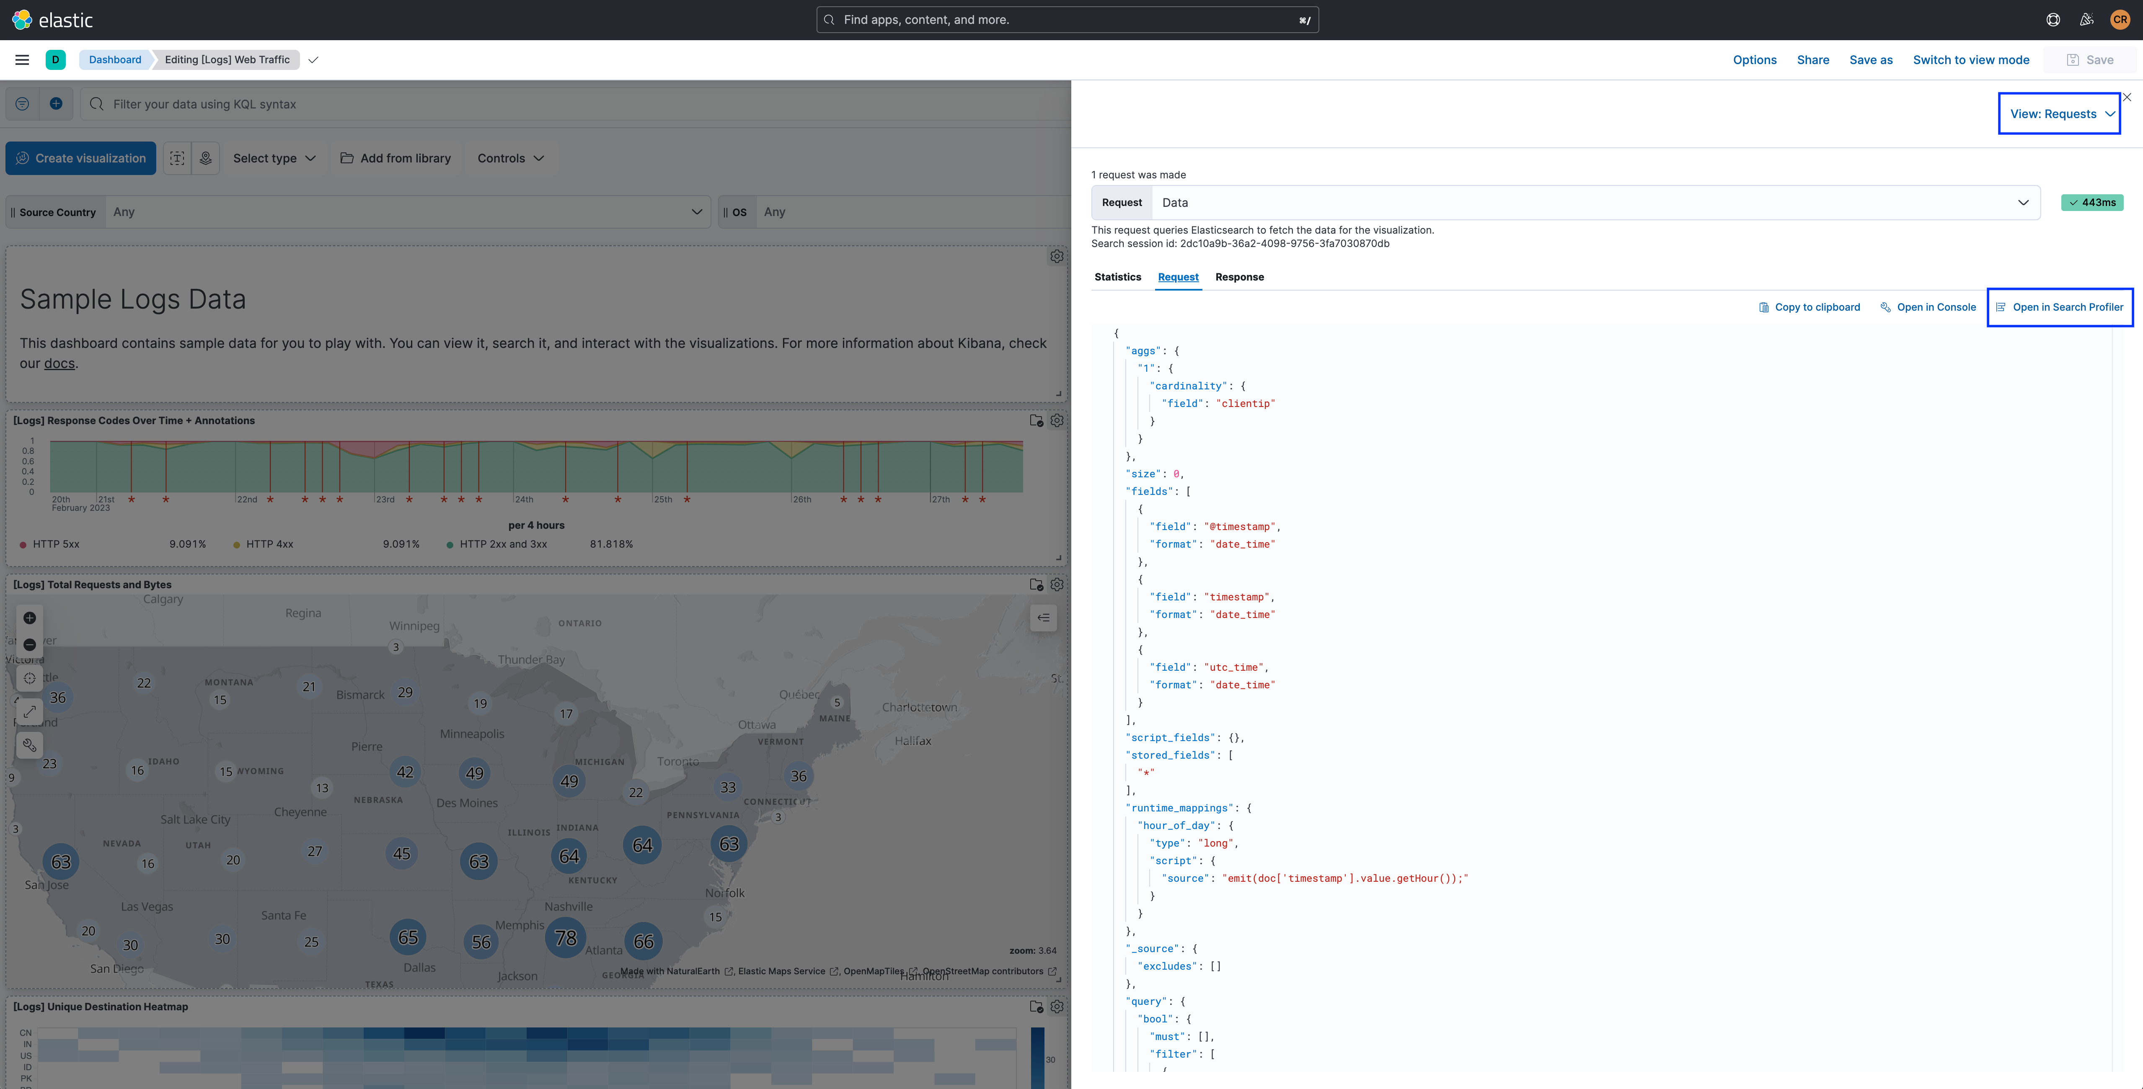Open the Options menu
This screenshot has width=2143, height=1089.
(x=1755, y=60)
